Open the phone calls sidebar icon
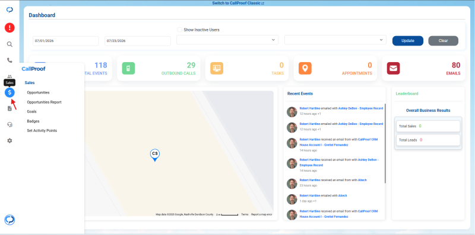This screenshot has width=475, height=235. 9,60
